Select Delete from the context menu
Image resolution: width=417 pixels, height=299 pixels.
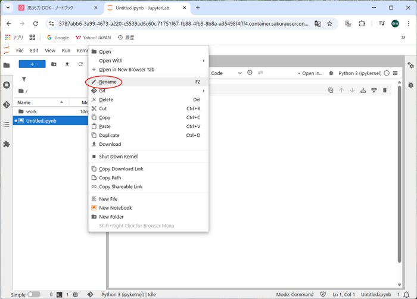(x=148, y=99)
